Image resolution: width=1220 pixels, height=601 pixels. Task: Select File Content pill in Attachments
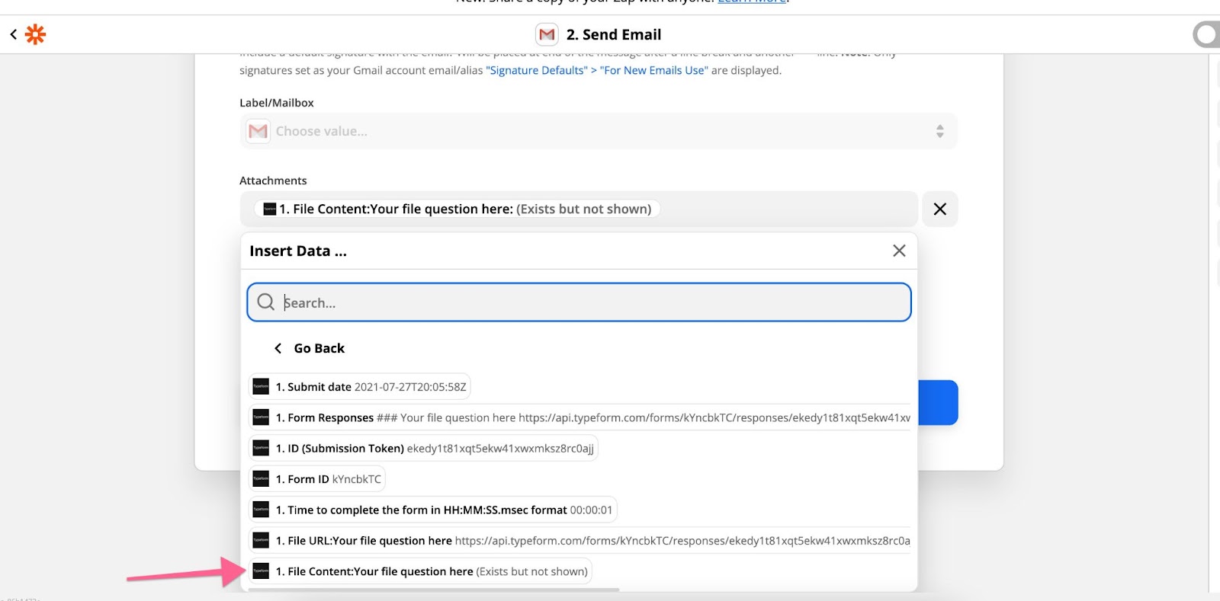tap(457, 209)
